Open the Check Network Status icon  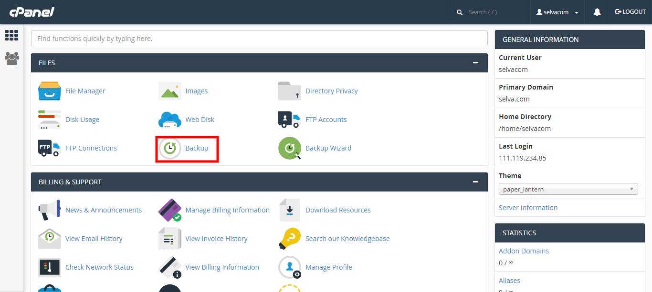(50, 267)
